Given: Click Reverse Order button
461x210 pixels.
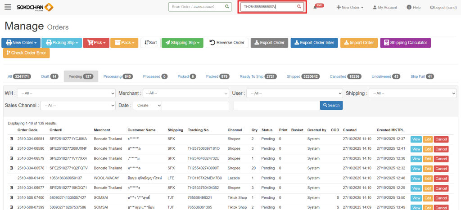Looking at the screenshot, I should pyautogui.click(x=227, y=43).
